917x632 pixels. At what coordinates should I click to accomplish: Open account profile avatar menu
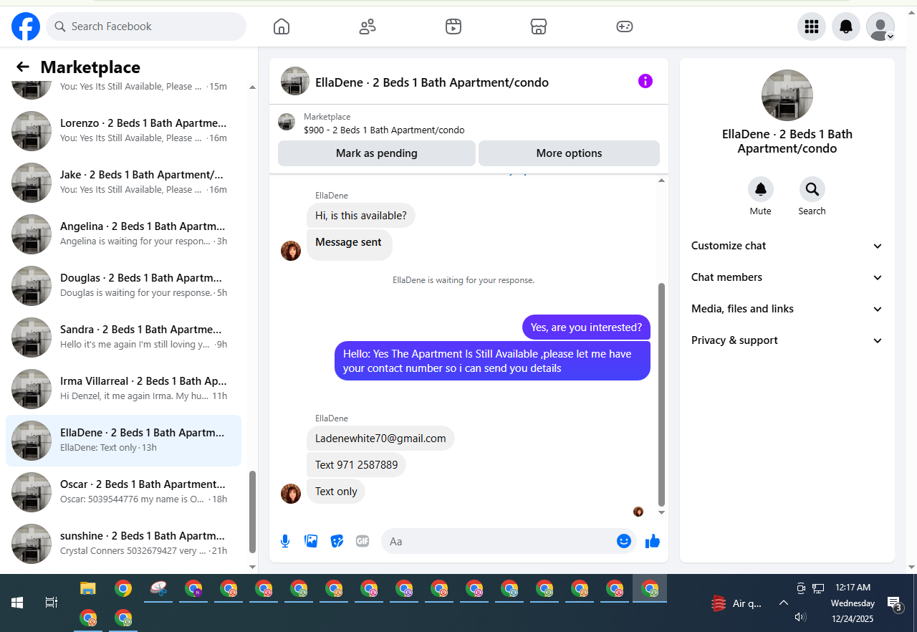[x=880, y=27]
